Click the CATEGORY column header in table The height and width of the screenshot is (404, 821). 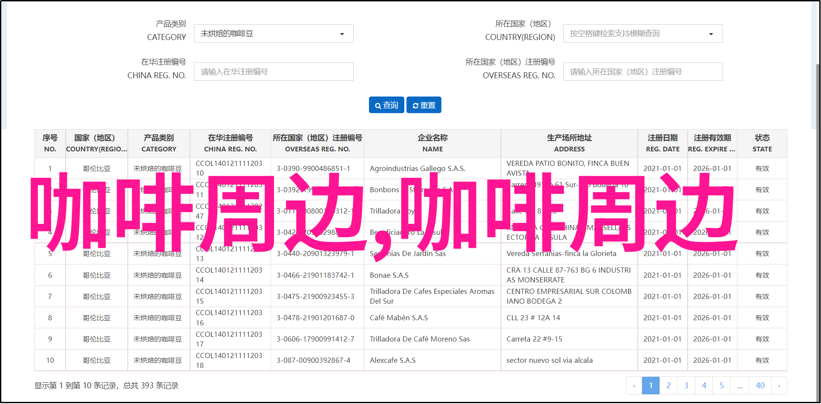click(159, 143)
